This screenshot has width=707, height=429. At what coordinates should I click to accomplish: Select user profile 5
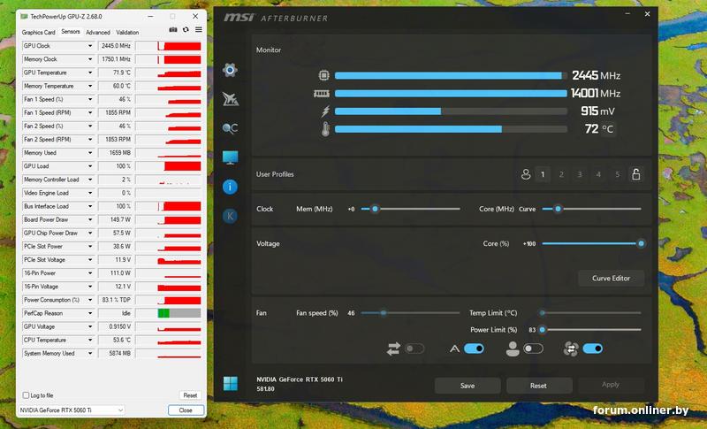[x=617, y=174]
